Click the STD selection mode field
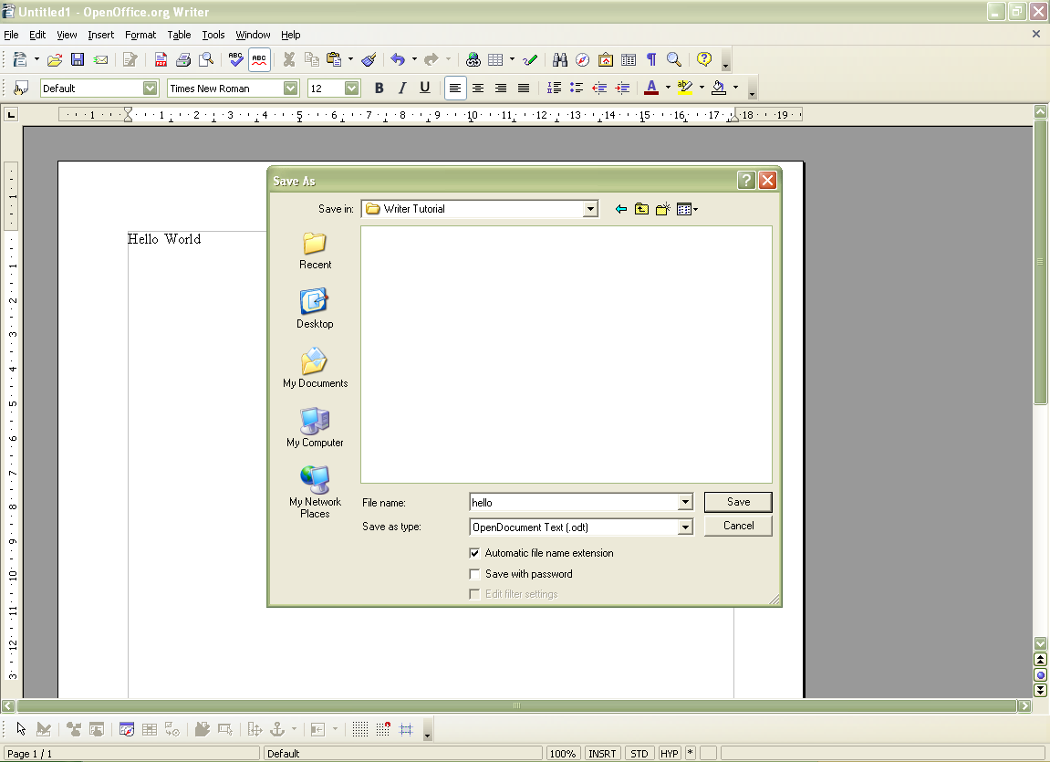 639,753
